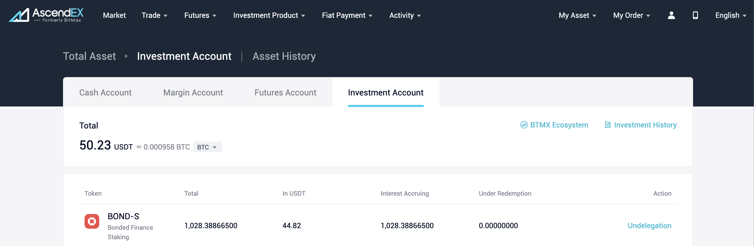
Task: Click the Investment History document icon
Action: point(608,125)
